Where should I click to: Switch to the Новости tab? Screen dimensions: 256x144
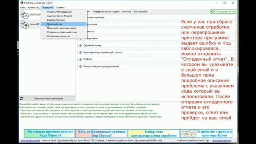coord(127,12)
